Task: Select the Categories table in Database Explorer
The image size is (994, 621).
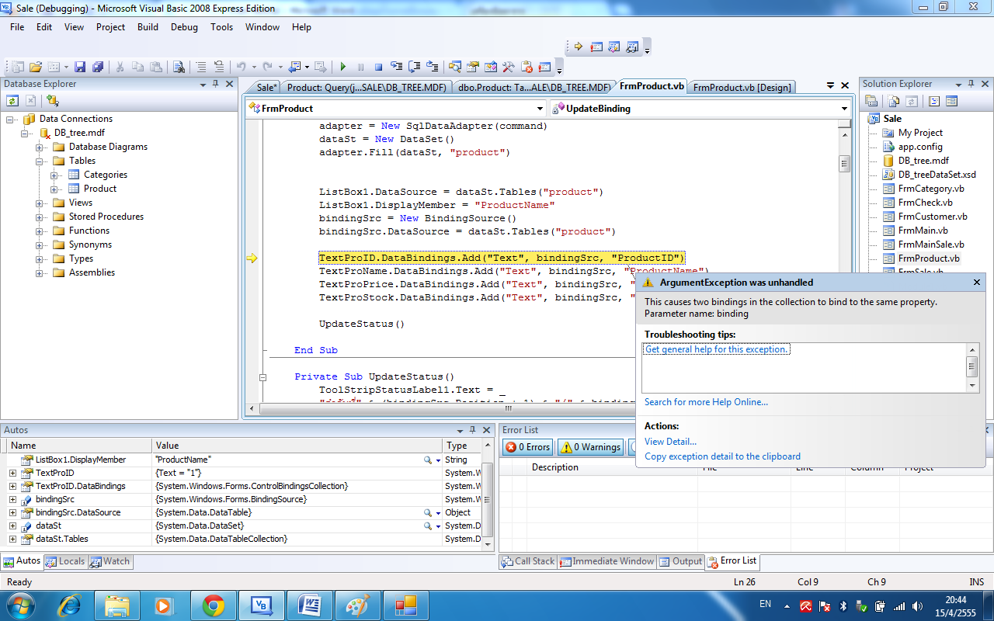Action: tap(106, 175)
